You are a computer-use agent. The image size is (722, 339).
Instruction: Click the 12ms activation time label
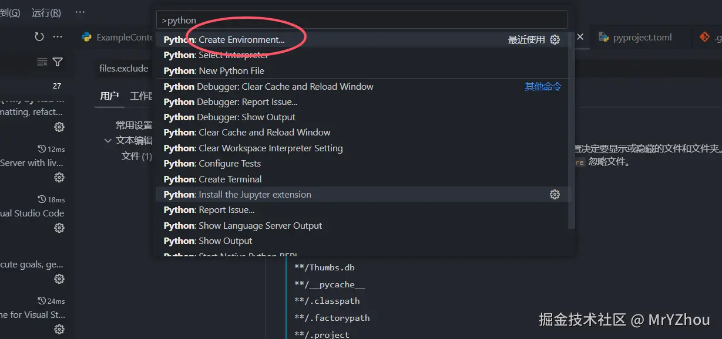click(52, 149)
